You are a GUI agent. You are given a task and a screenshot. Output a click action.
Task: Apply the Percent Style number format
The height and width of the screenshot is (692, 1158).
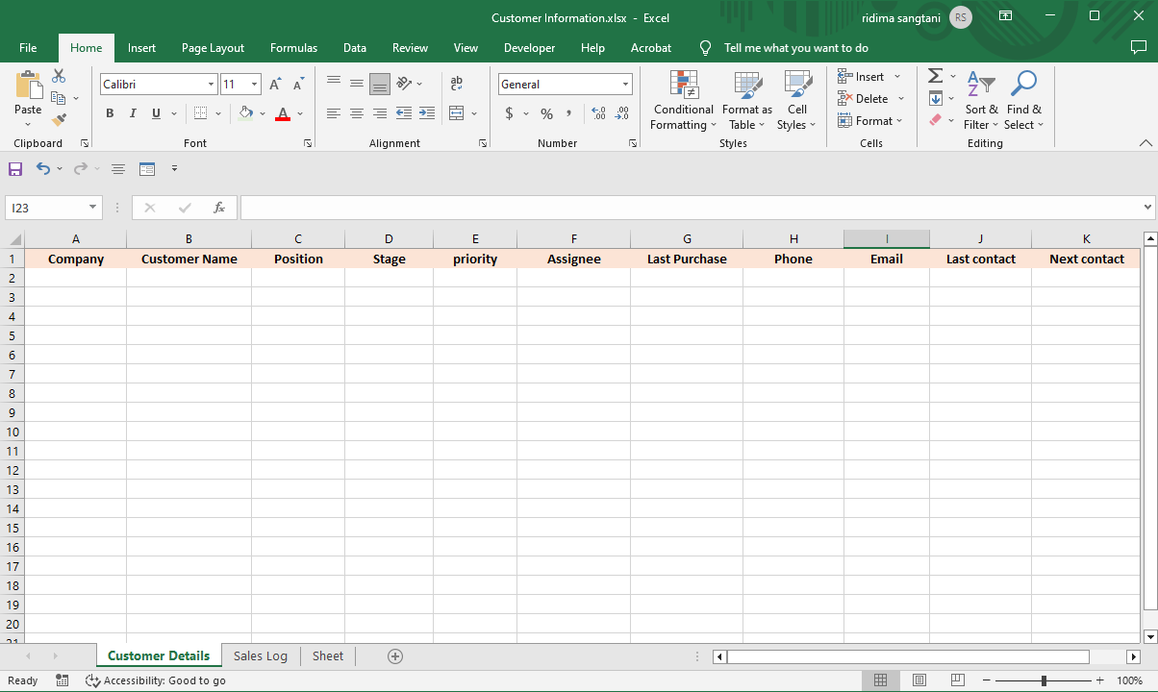[x=545, y=113]
